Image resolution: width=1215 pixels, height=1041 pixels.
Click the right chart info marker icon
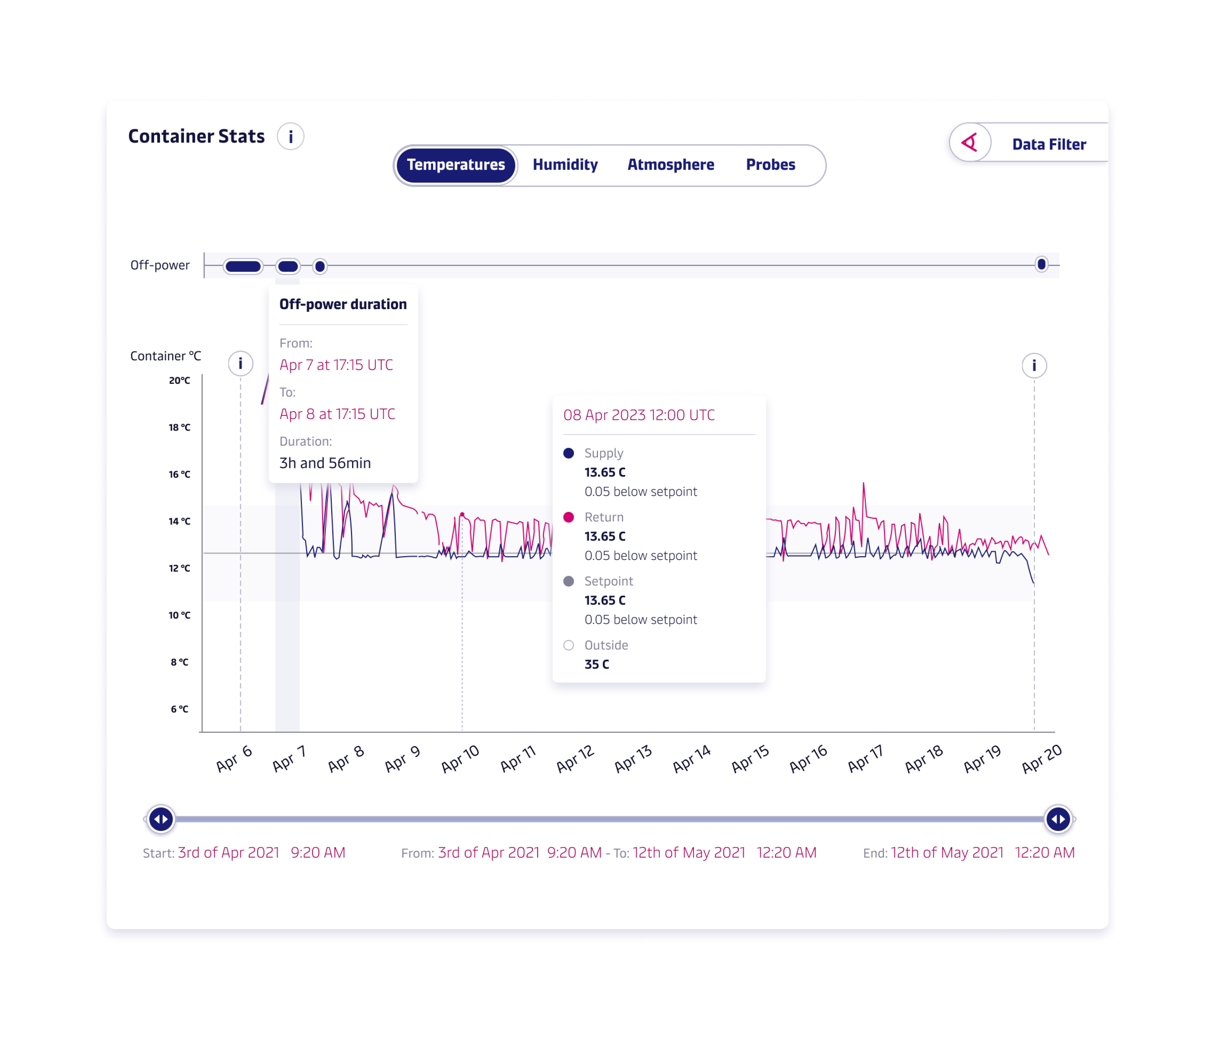coord(1034,366)
